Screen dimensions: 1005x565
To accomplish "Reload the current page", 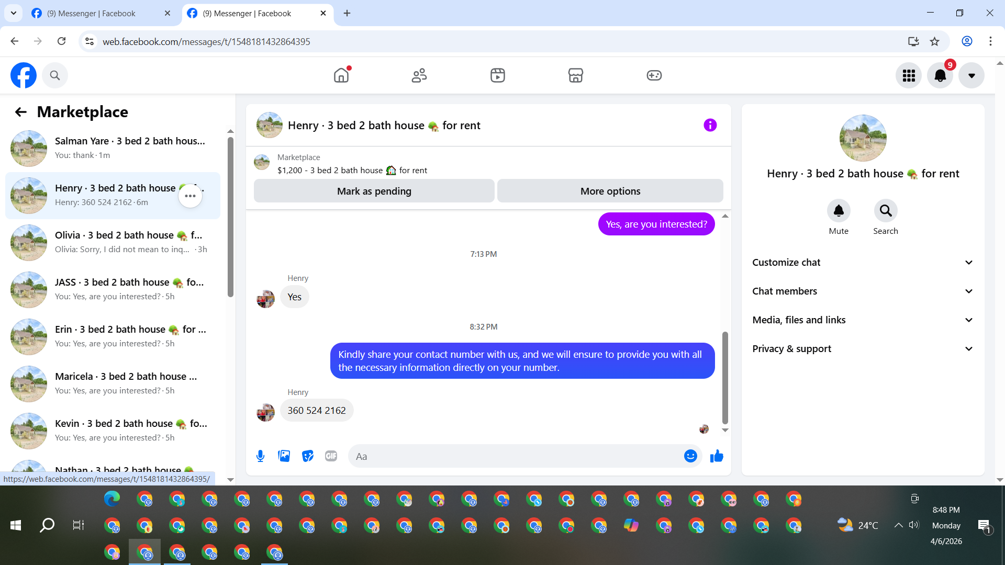I will point(62,41).
